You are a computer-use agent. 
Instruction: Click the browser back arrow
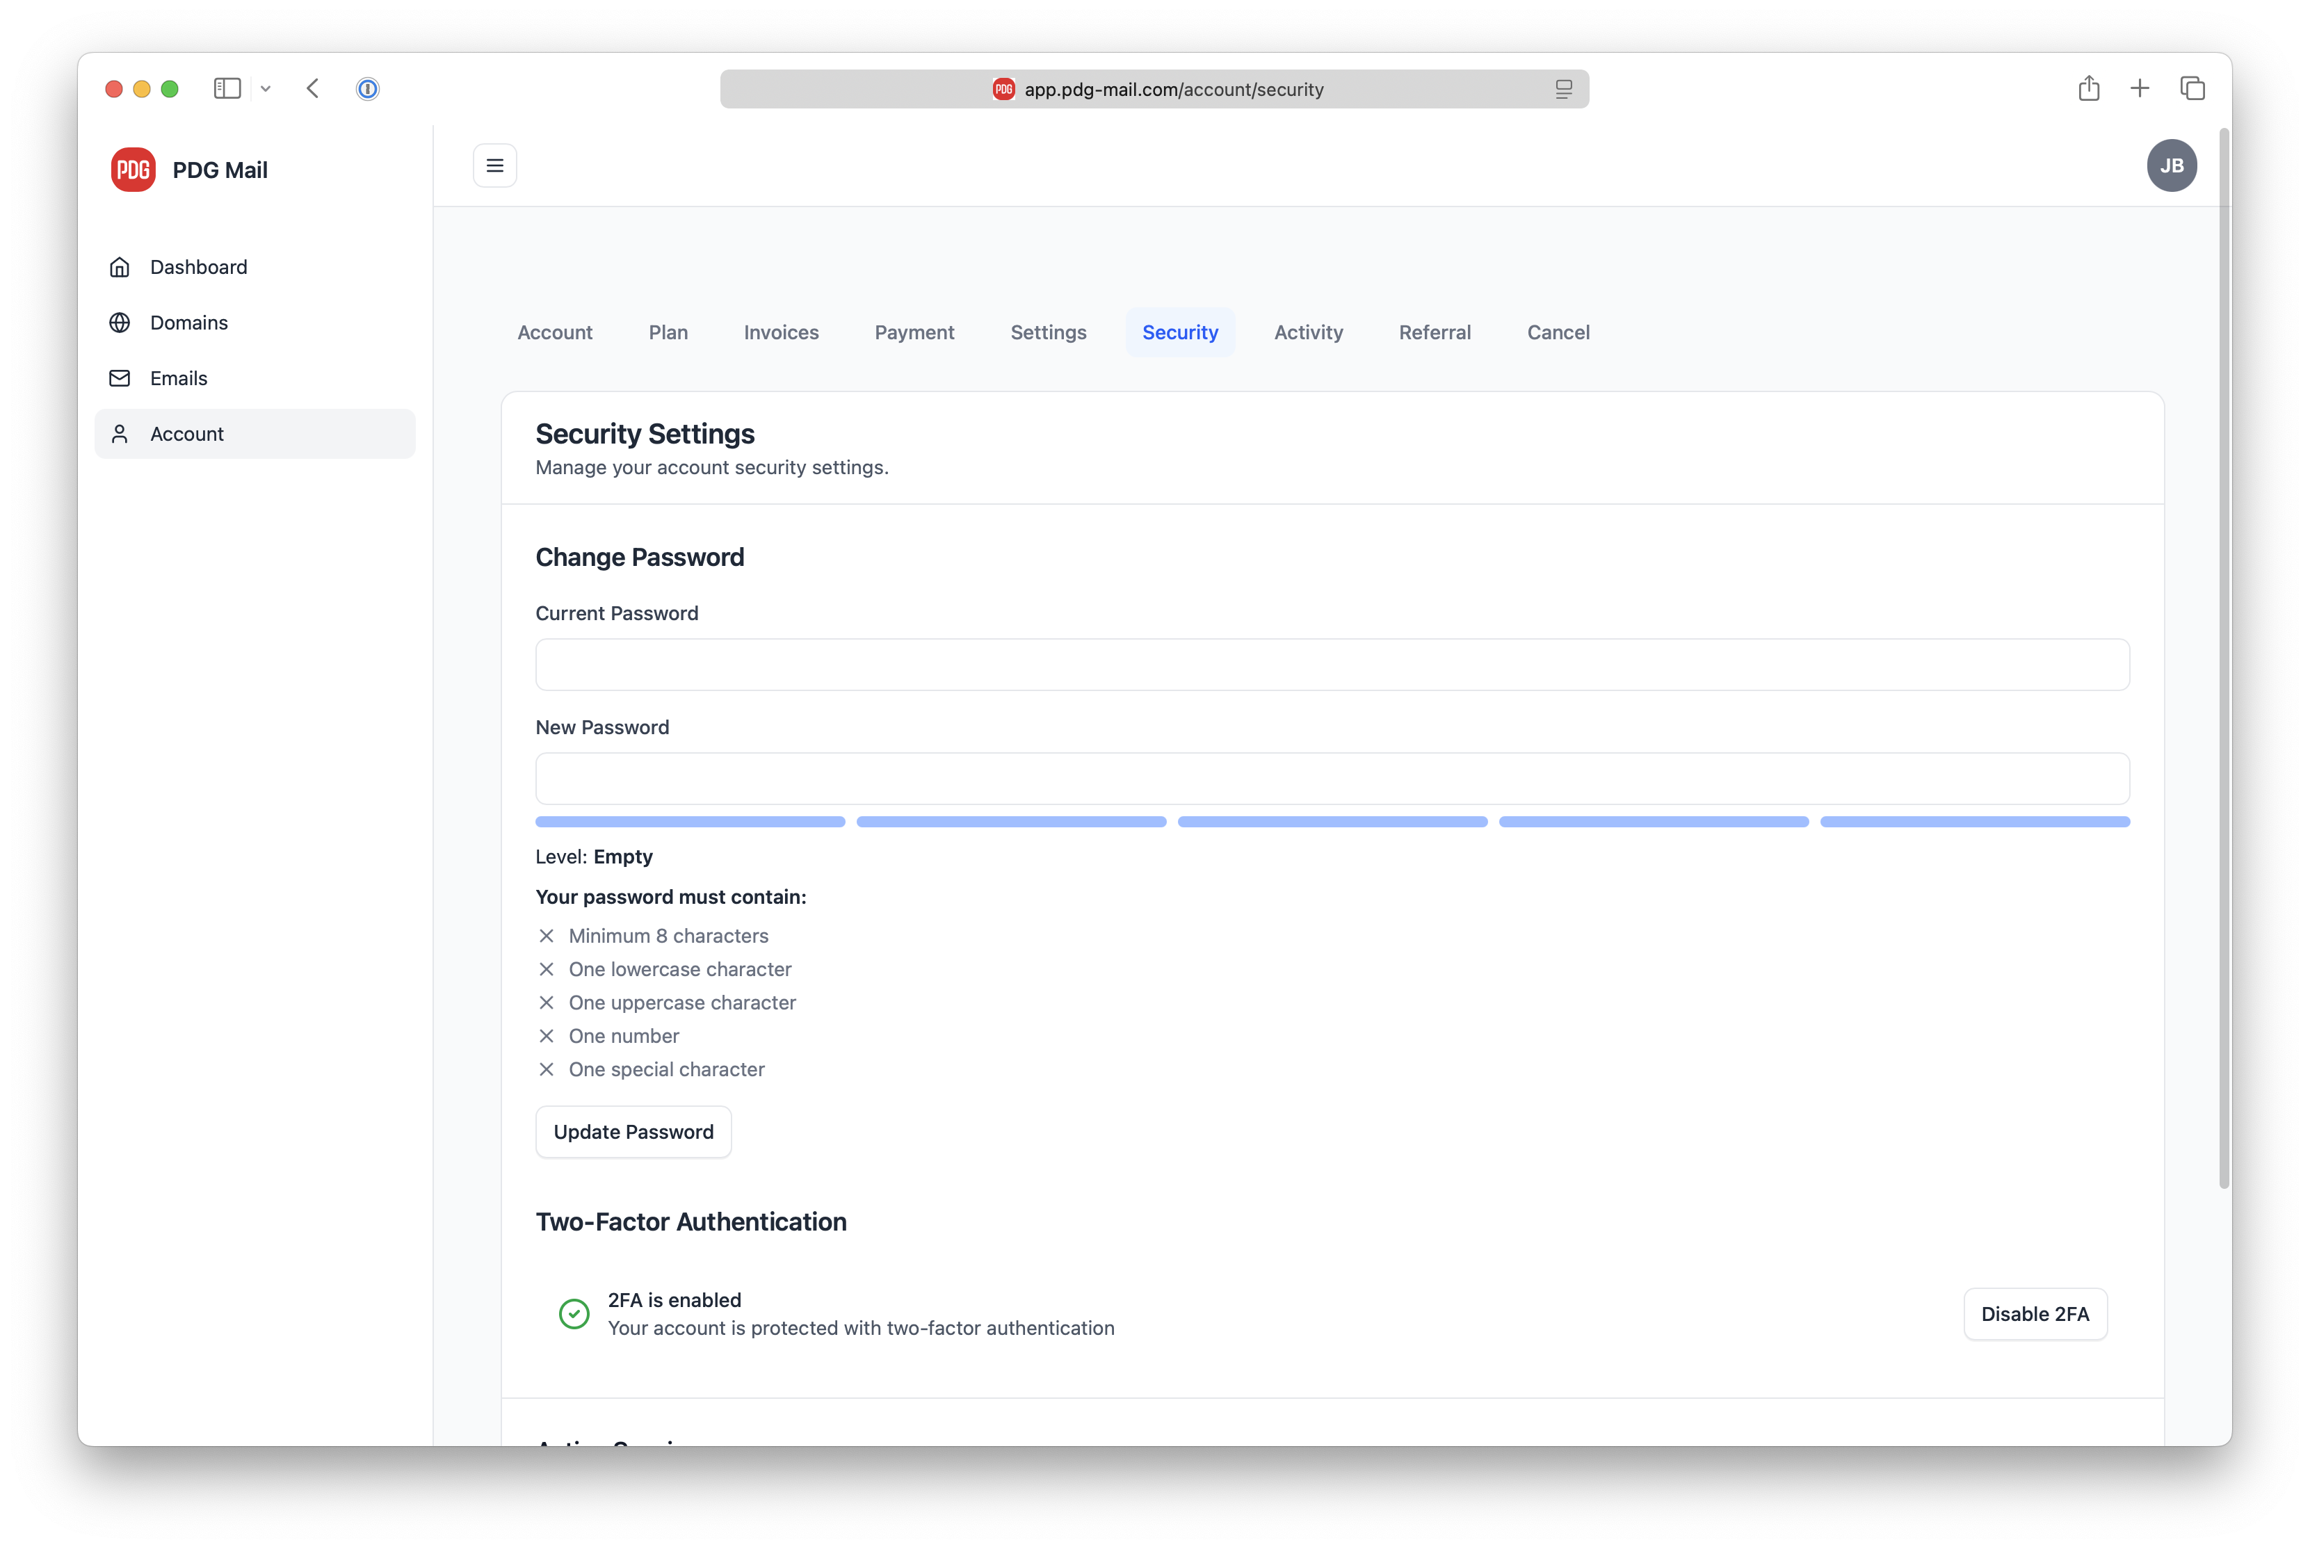click(312, 88)
